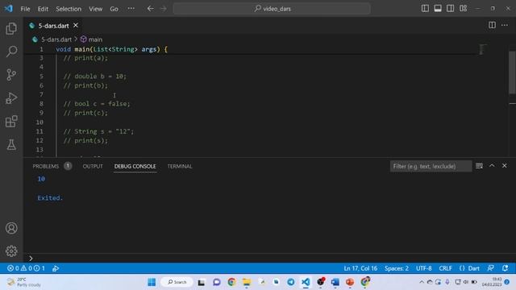Open the Extensions view
This screenshot has width=516, height=290.
tap(11, 122)
